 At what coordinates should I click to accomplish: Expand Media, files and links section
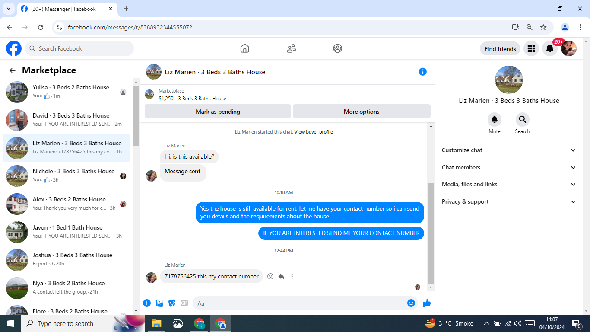[509, 184]
